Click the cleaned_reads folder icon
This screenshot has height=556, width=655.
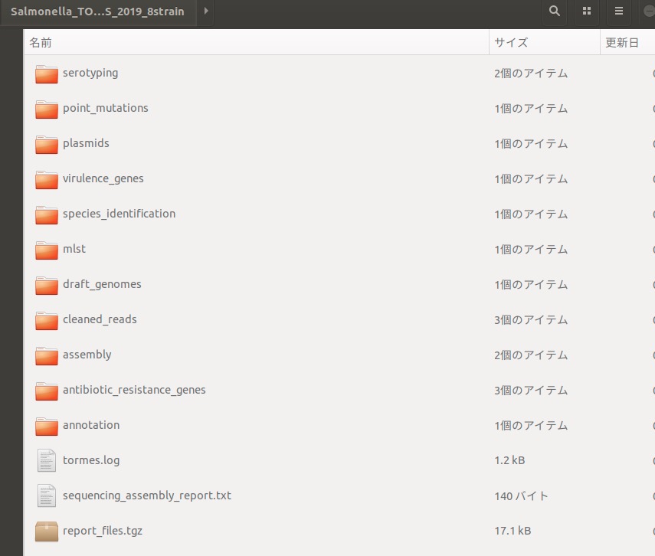47,320
